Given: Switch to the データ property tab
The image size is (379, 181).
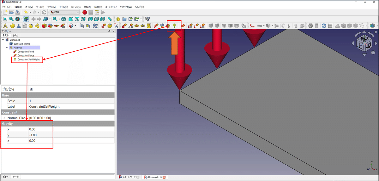Looking at the screenshot, I should (x=16, y=177).
